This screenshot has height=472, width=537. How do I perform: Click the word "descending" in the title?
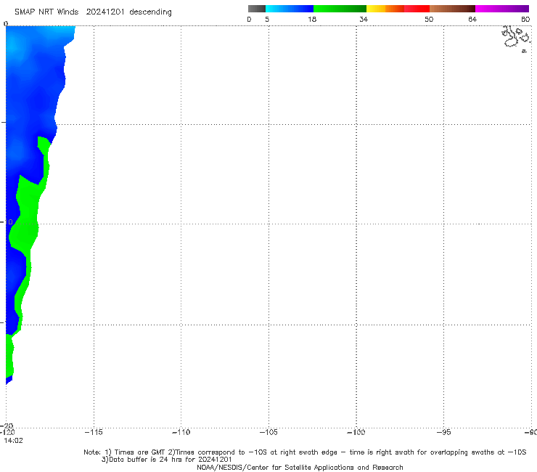pyautogui.click(x=150, y=12)
